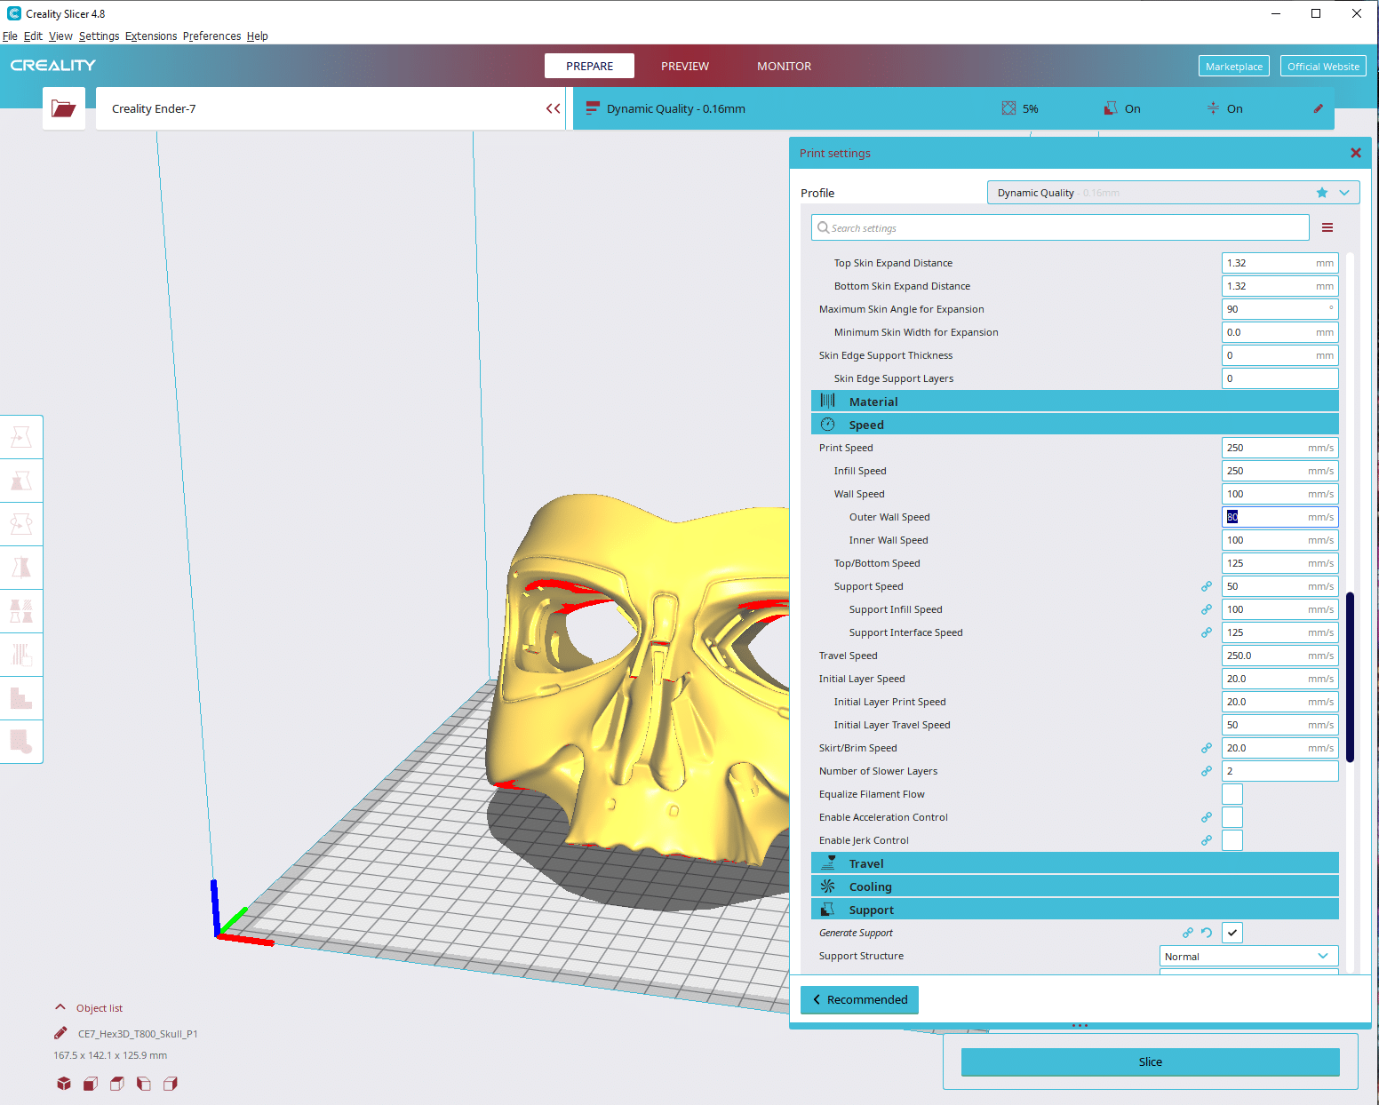Uncheck Generate Support checkbox
This screenshot has height=1105, width=1379.
pos(1232,933)
